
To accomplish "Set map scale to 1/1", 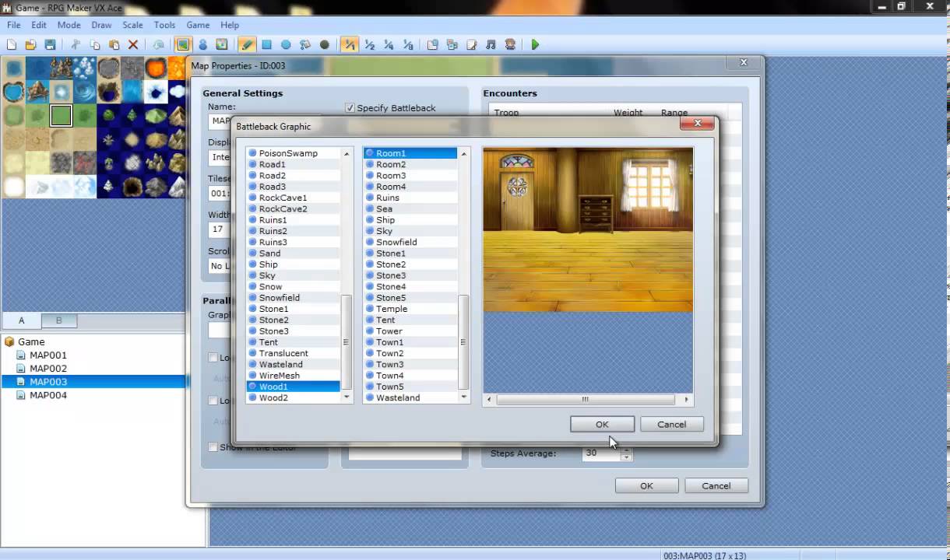I will [350, 45].
